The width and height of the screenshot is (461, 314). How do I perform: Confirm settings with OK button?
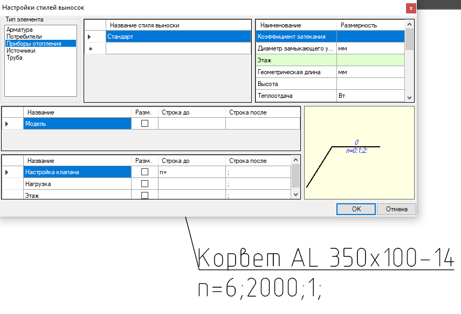click(x=356, y=209)
